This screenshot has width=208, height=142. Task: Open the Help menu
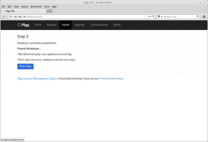(54, 7)
